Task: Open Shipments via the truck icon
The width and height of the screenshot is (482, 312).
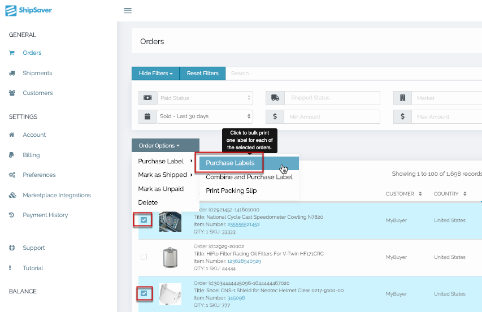Action: click(x=12, y=73)
